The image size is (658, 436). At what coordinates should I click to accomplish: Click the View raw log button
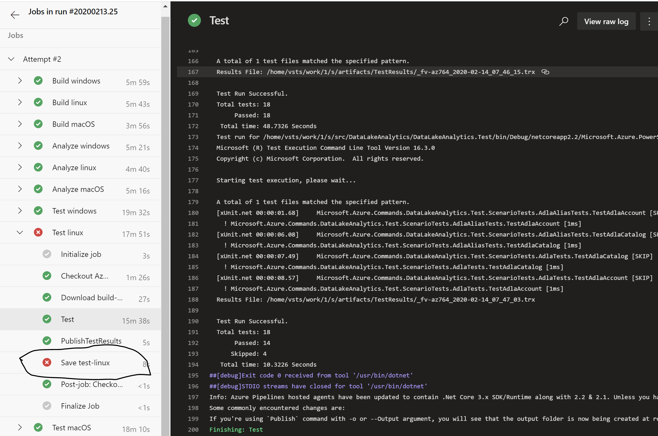tap(606, 21)
